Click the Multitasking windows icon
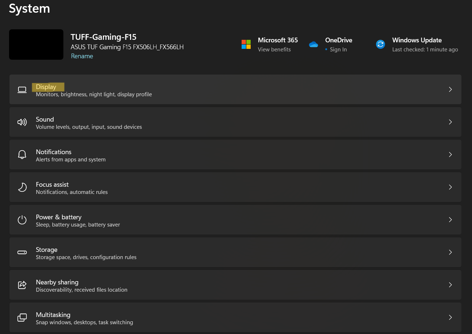 click(22, 317)
